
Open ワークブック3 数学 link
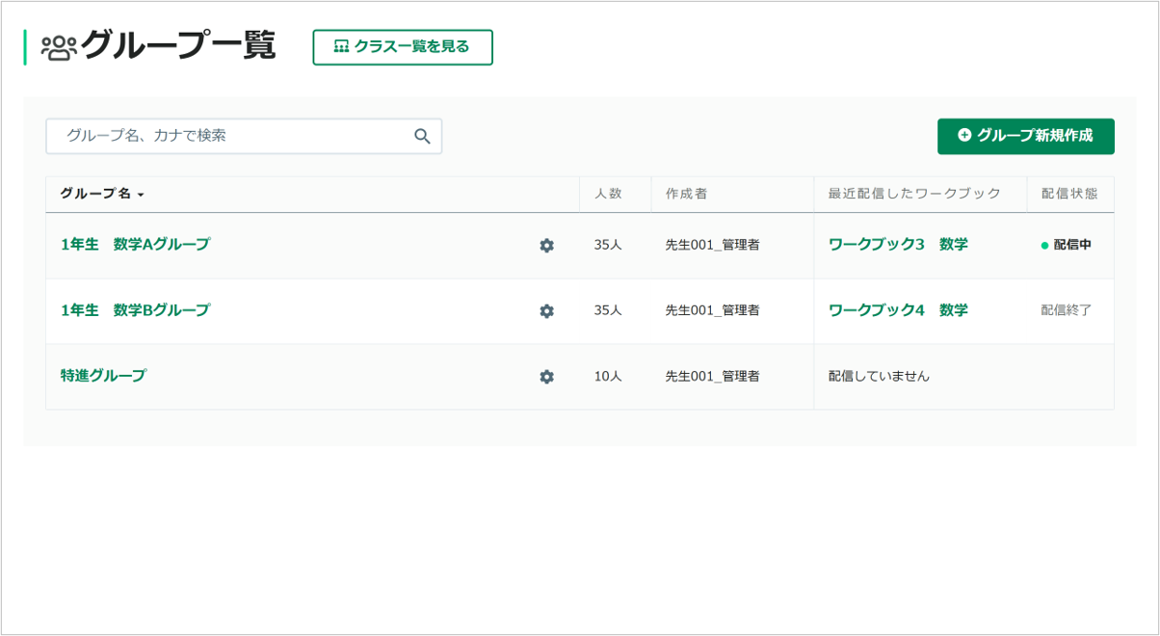898,245
